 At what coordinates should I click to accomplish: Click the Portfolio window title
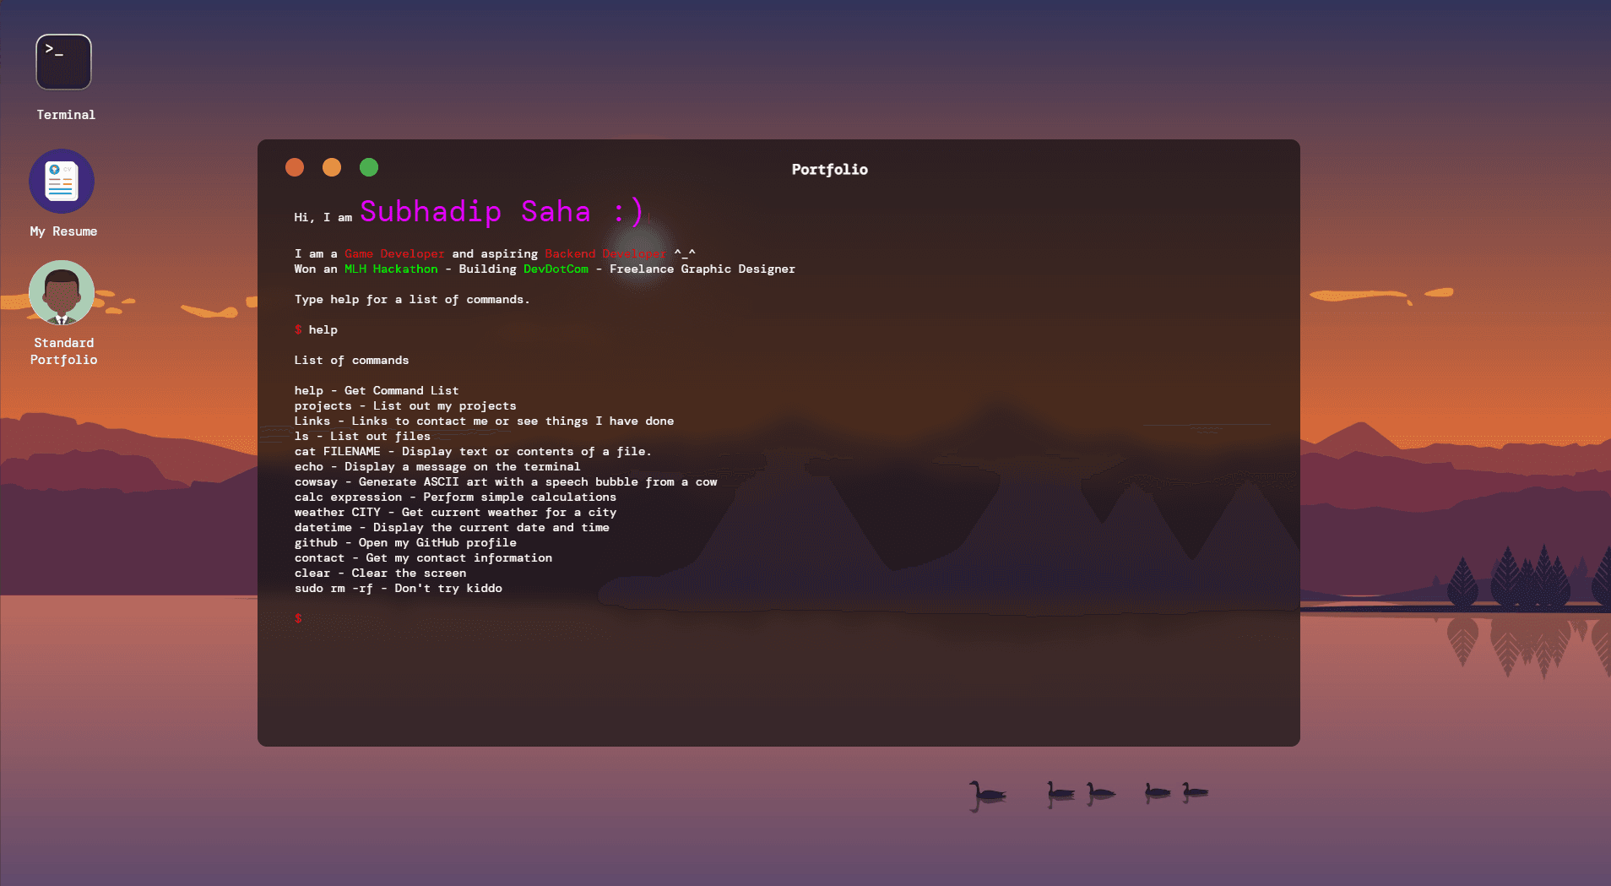(828, 169)
